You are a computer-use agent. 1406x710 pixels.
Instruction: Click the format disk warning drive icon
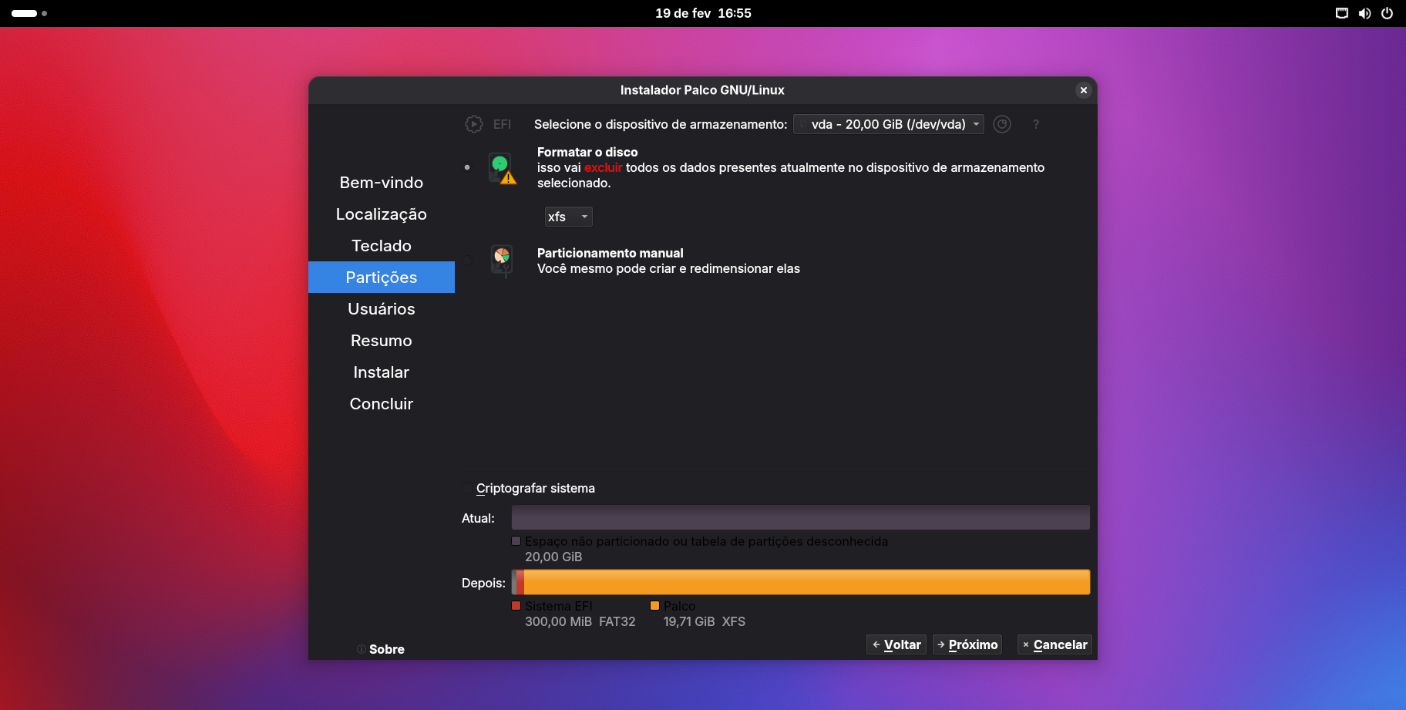pos(502,168)
